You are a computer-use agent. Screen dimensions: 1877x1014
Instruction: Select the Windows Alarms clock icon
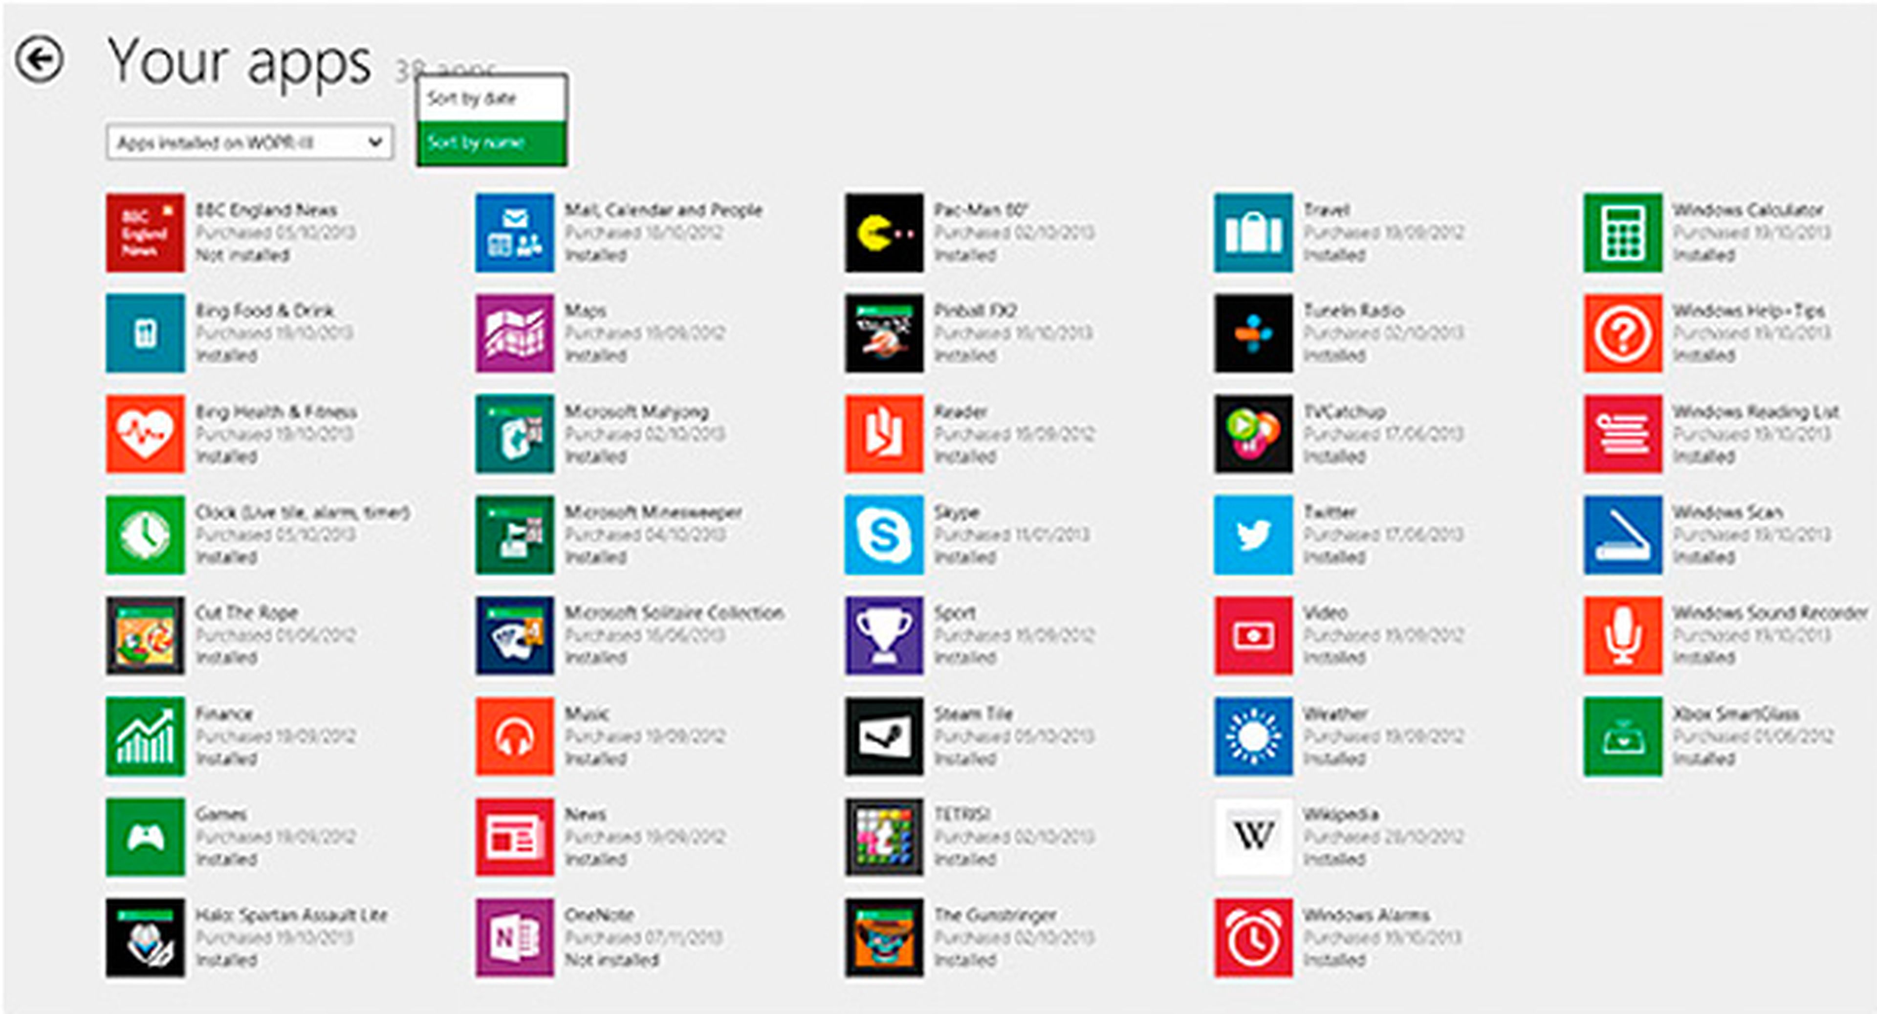[x=1253, y=937]
